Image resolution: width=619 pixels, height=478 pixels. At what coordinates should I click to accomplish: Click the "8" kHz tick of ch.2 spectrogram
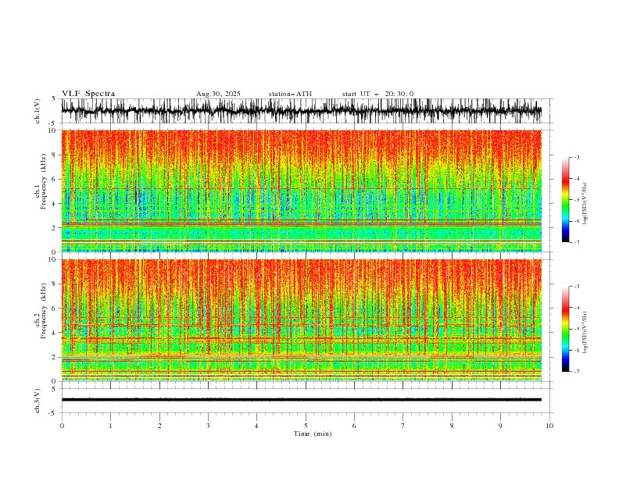click(x=55, y=284)
